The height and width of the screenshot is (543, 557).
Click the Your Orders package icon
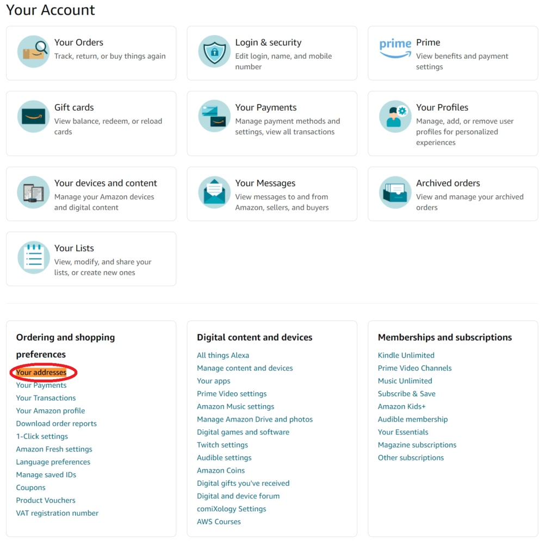pyautogui.click(x=33, y=52)
